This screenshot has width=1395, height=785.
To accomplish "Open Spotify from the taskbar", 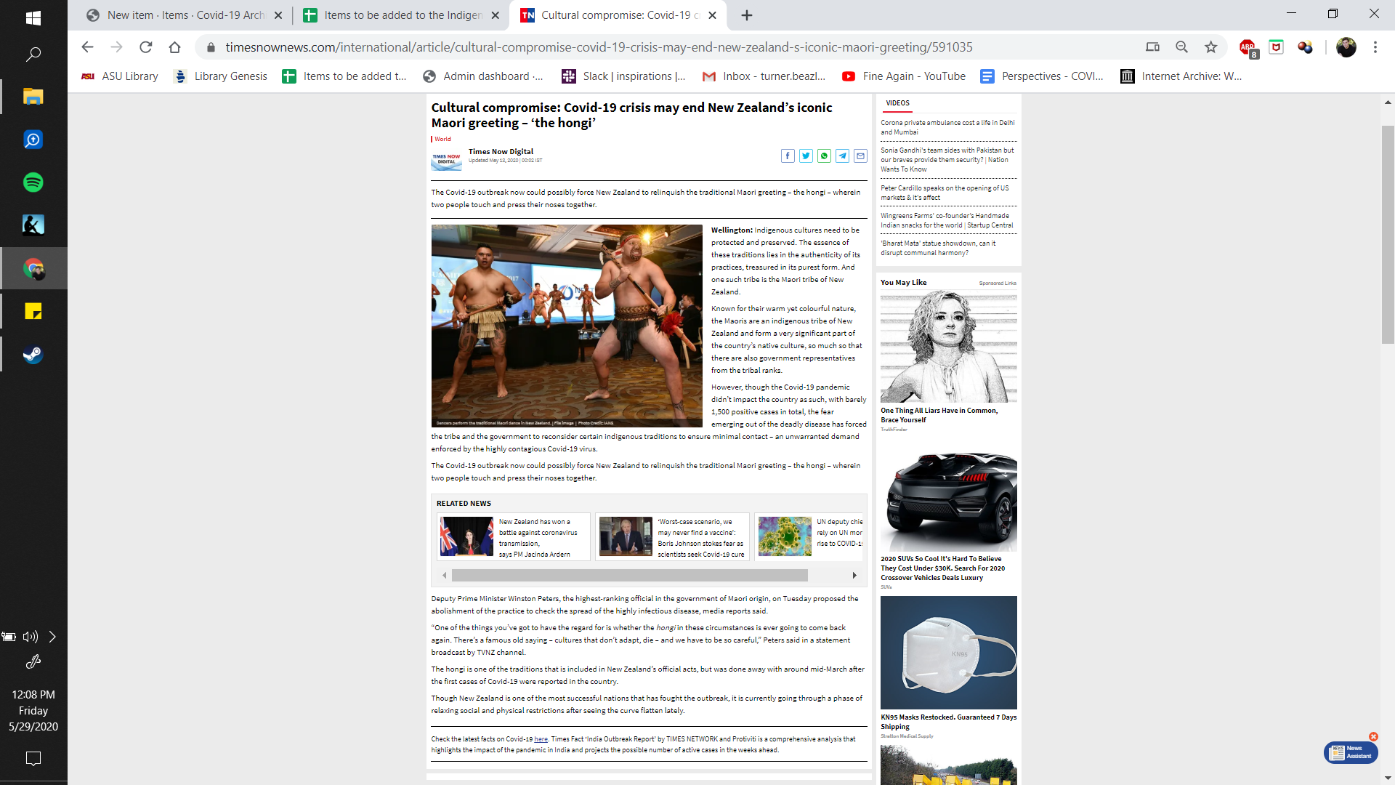I will [x=33, y=182].
